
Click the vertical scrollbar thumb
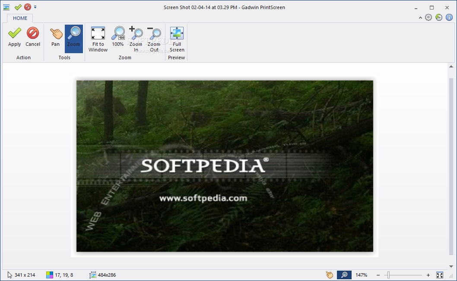(451, 166)
